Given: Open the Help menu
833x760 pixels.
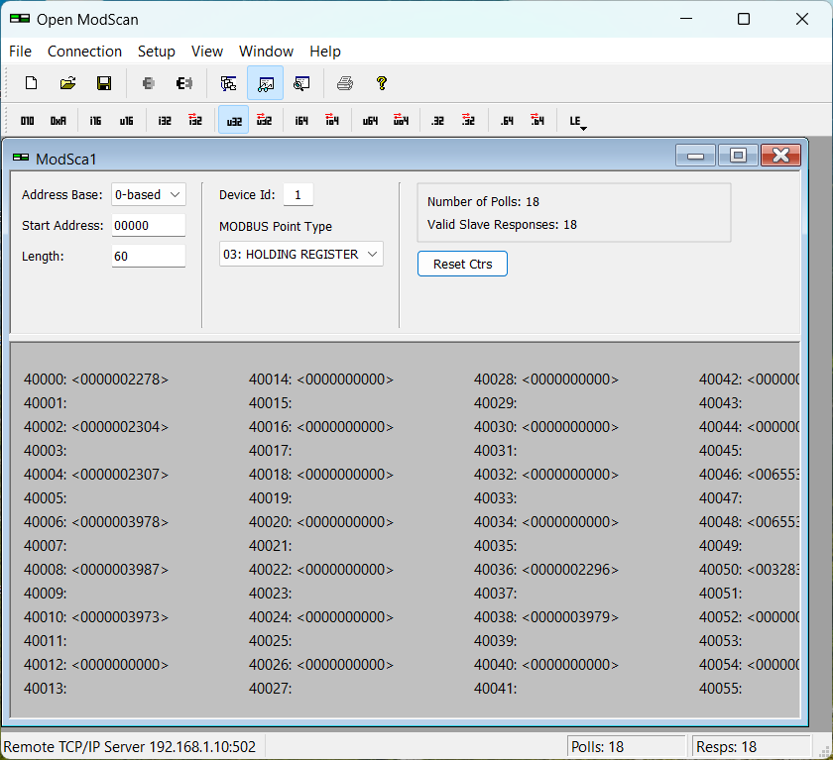Looking at the screenshot, I should pos(325,52).
